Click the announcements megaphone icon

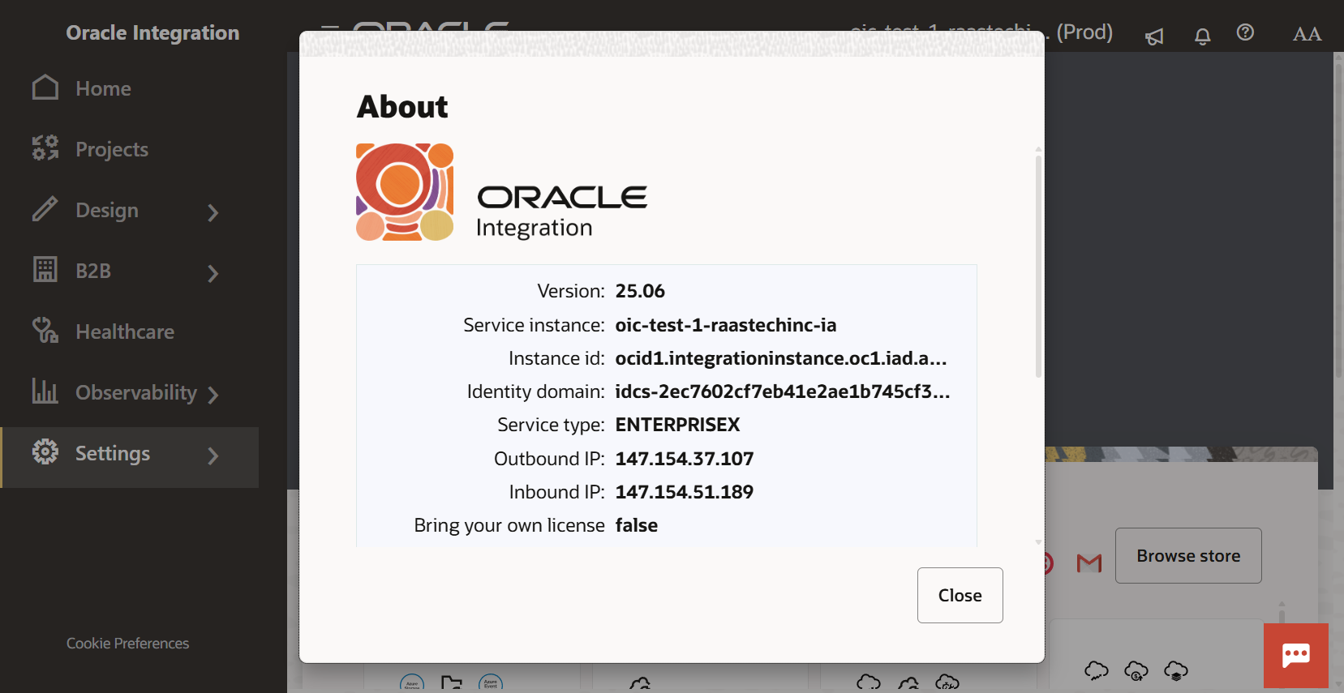[x=1154, y=36]
